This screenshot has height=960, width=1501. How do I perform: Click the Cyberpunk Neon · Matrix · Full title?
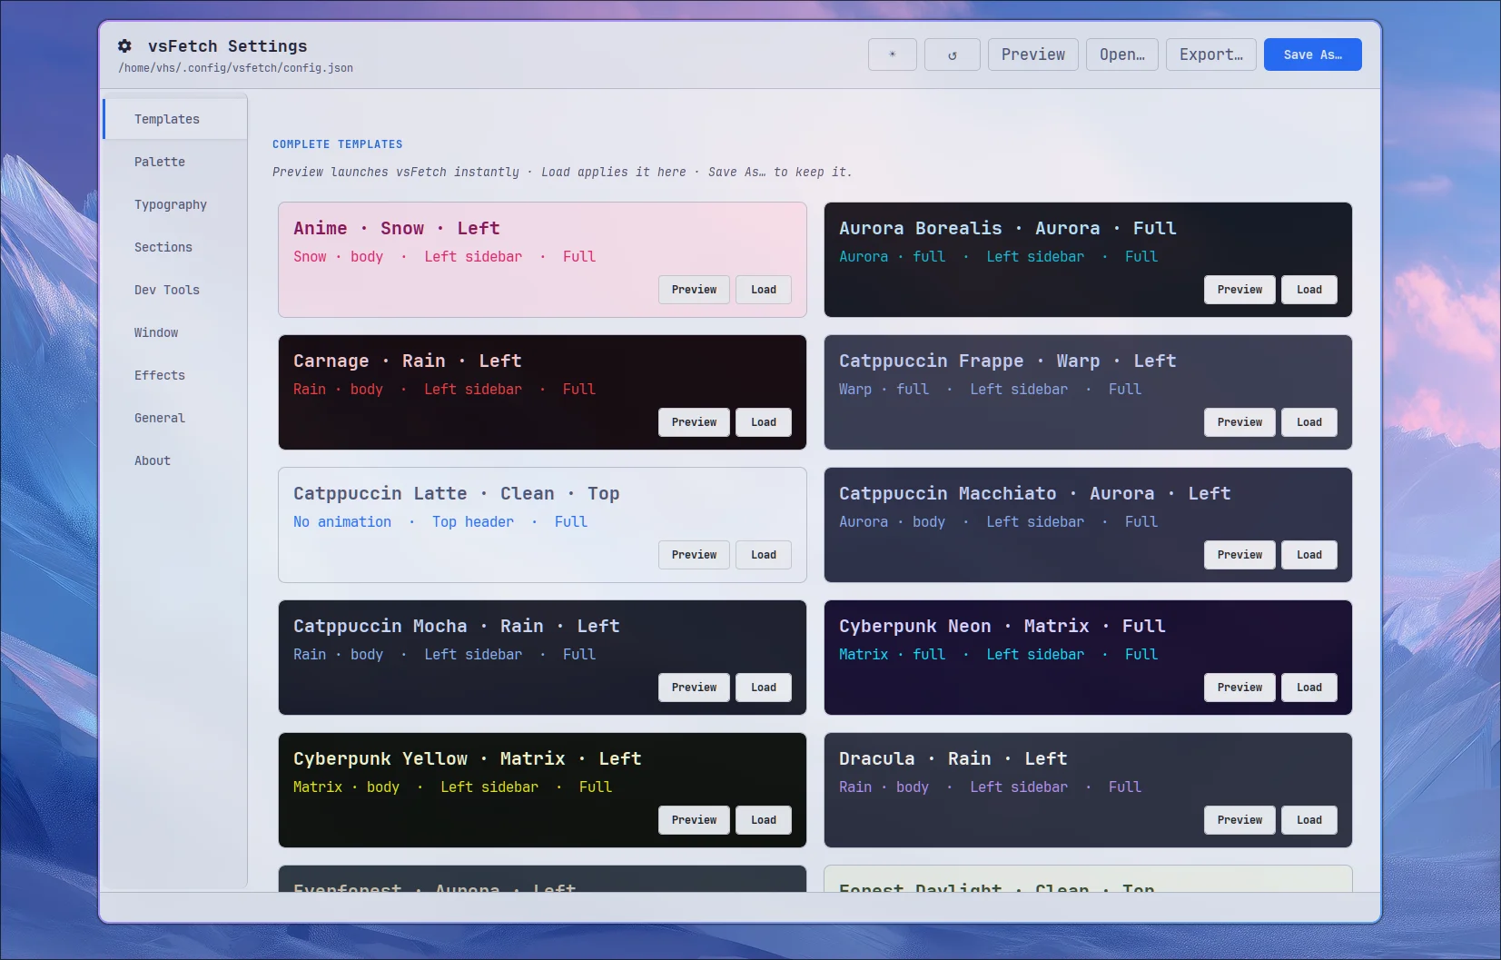click(x=1002, y=626)
